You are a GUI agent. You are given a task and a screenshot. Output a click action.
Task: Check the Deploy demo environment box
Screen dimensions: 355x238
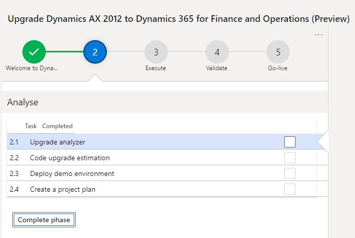point(290,173)
